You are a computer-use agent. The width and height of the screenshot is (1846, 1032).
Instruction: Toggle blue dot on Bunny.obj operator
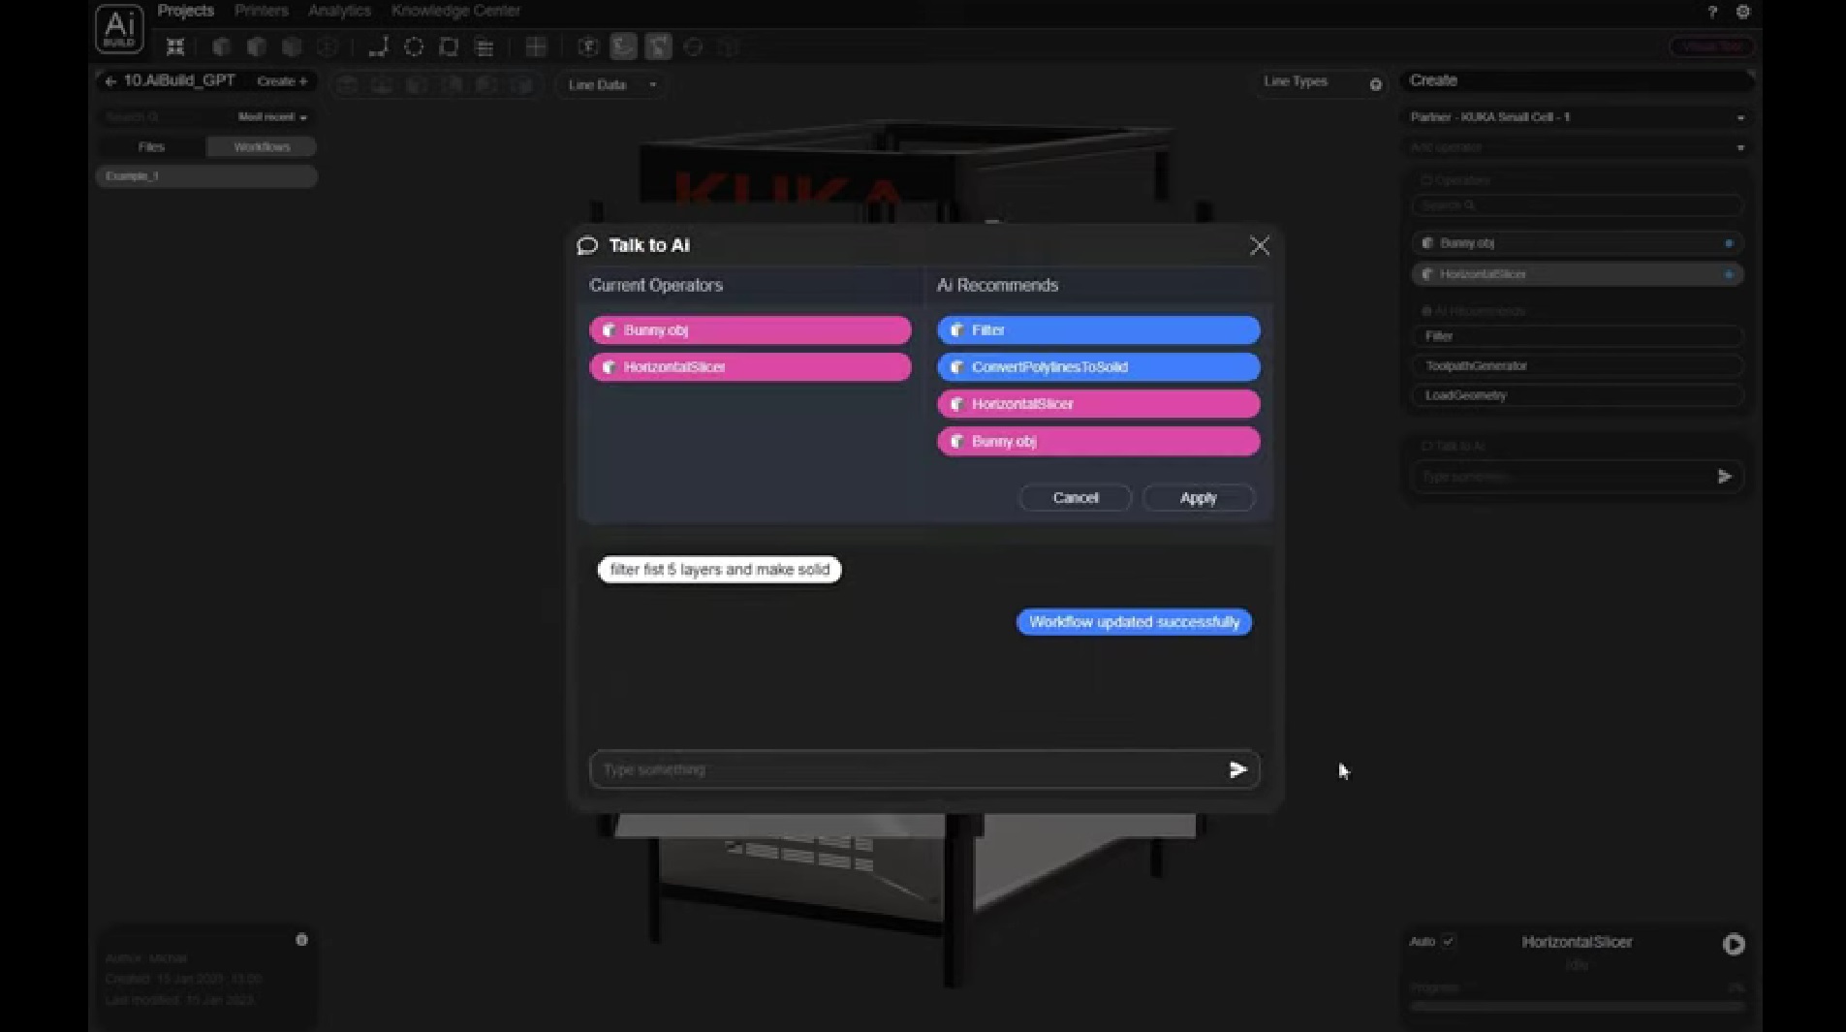(x=1728, y=243)
